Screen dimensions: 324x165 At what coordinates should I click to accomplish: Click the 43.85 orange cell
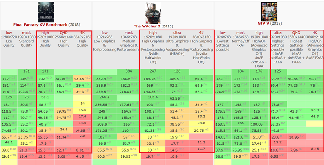point(82,79)
